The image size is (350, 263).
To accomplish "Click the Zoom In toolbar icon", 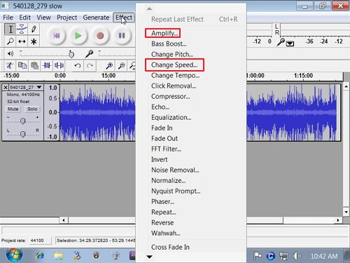I will pos(109,66).
